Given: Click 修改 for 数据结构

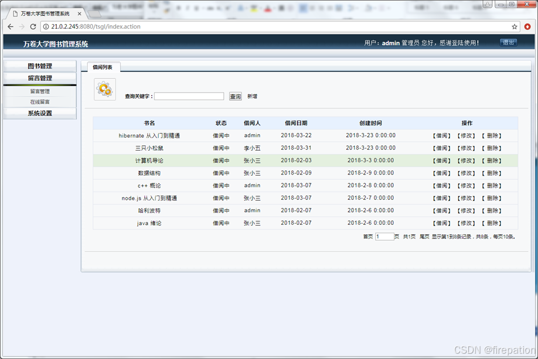Looking at the screenshot, I should tap(467, 173).
